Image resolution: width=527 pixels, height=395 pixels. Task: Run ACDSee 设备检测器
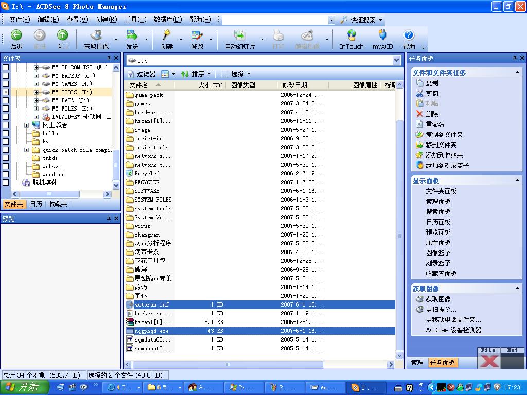tap(453, 330)
